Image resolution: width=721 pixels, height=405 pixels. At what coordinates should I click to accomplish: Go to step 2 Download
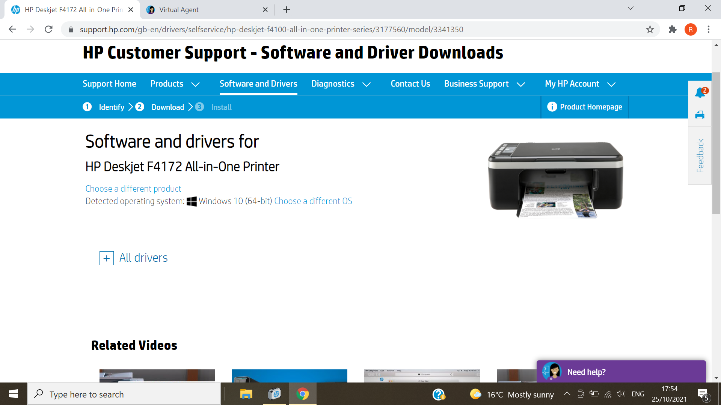(160, 107)
